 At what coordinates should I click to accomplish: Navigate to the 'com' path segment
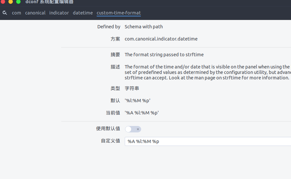pos(17,13)
